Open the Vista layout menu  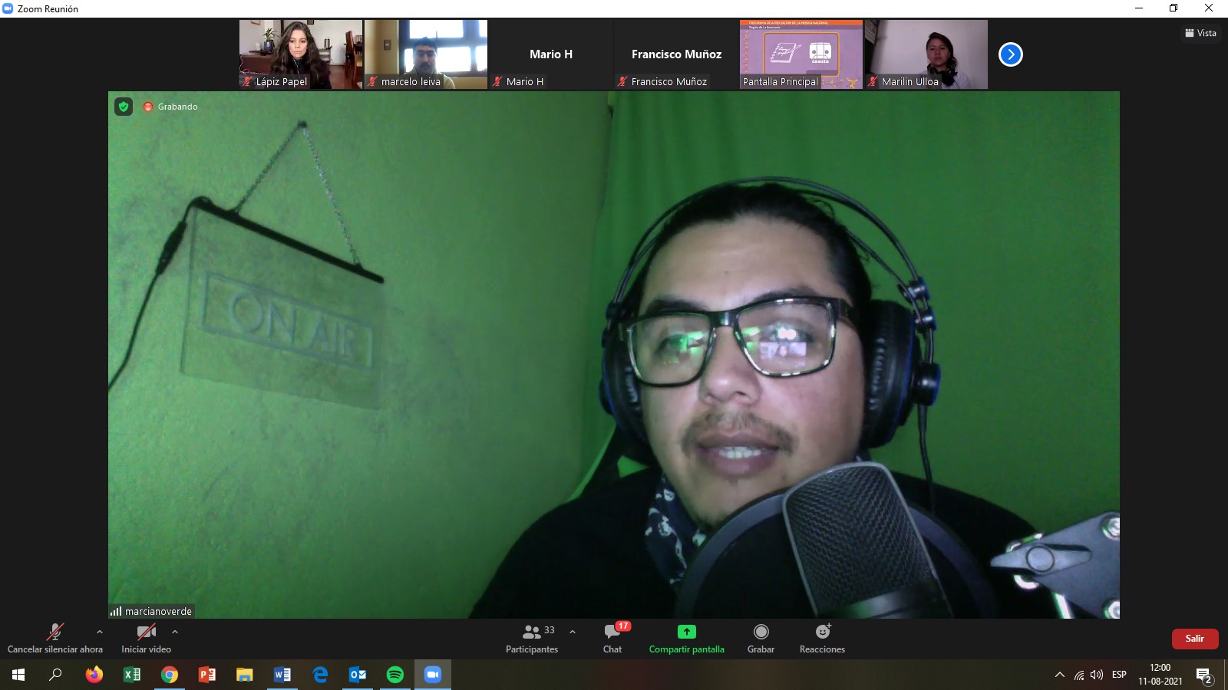[1200, 33]
